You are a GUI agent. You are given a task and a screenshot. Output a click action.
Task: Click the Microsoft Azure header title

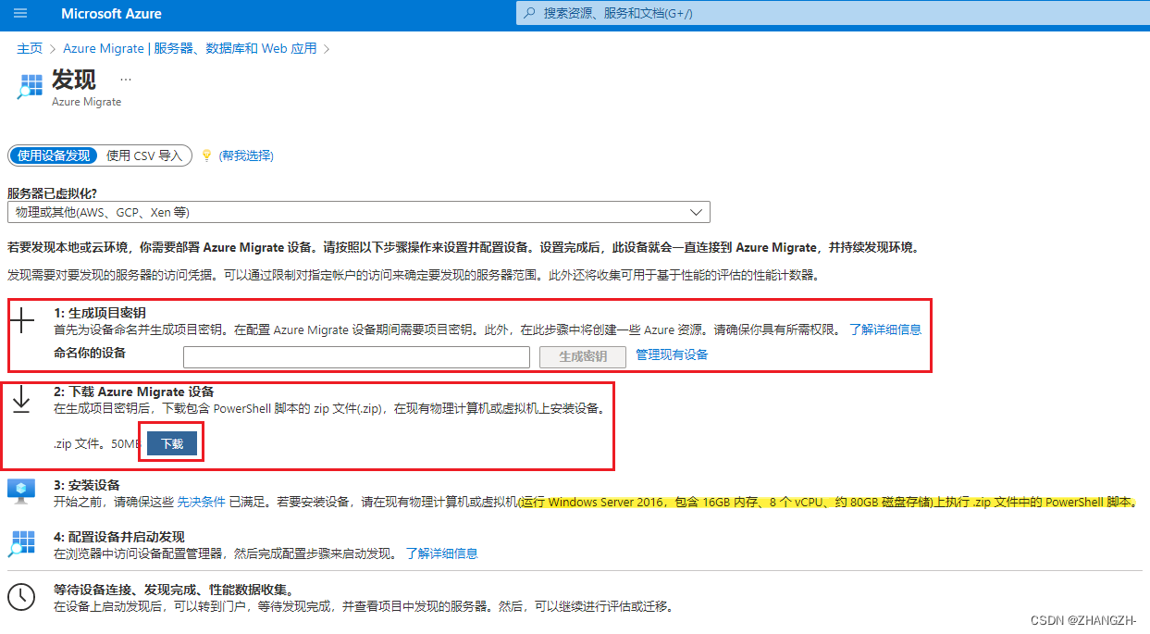111,14
